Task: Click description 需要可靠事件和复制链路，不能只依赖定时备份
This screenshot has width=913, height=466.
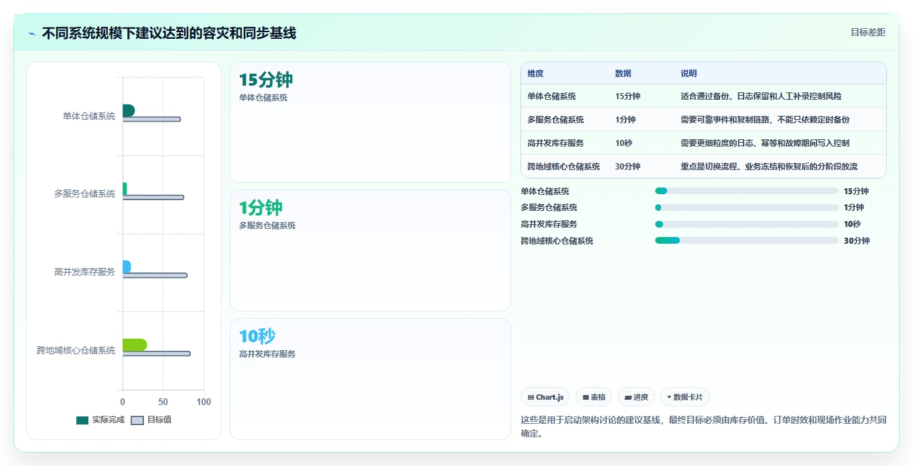Action: [765, 120]
